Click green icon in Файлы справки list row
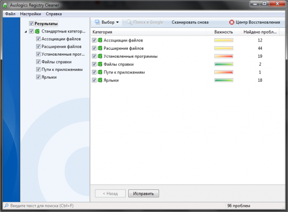288x212 pixels. click(x=100, y=64)
